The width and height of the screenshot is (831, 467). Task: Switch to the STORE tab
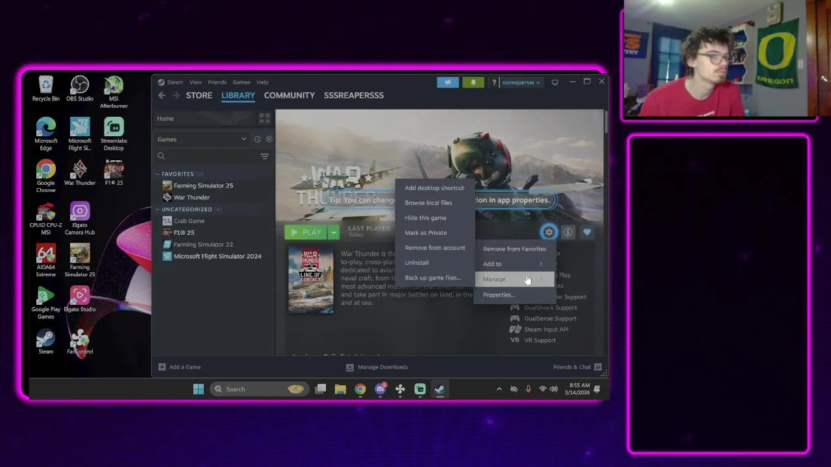coord(199,95)
